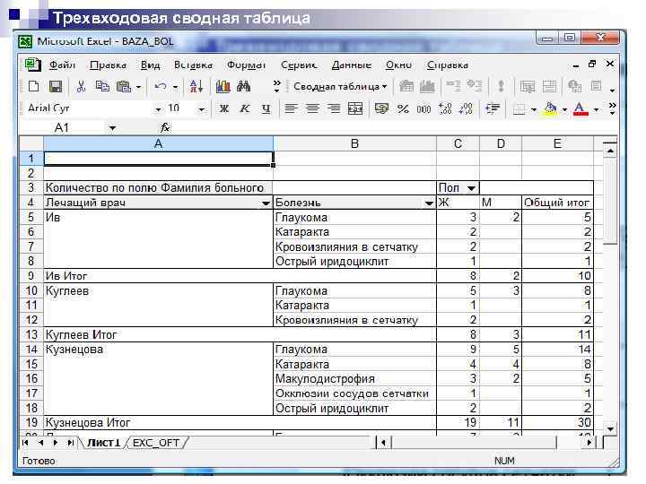
Task: Select row 9 header
Action: [x=31, y=276]
